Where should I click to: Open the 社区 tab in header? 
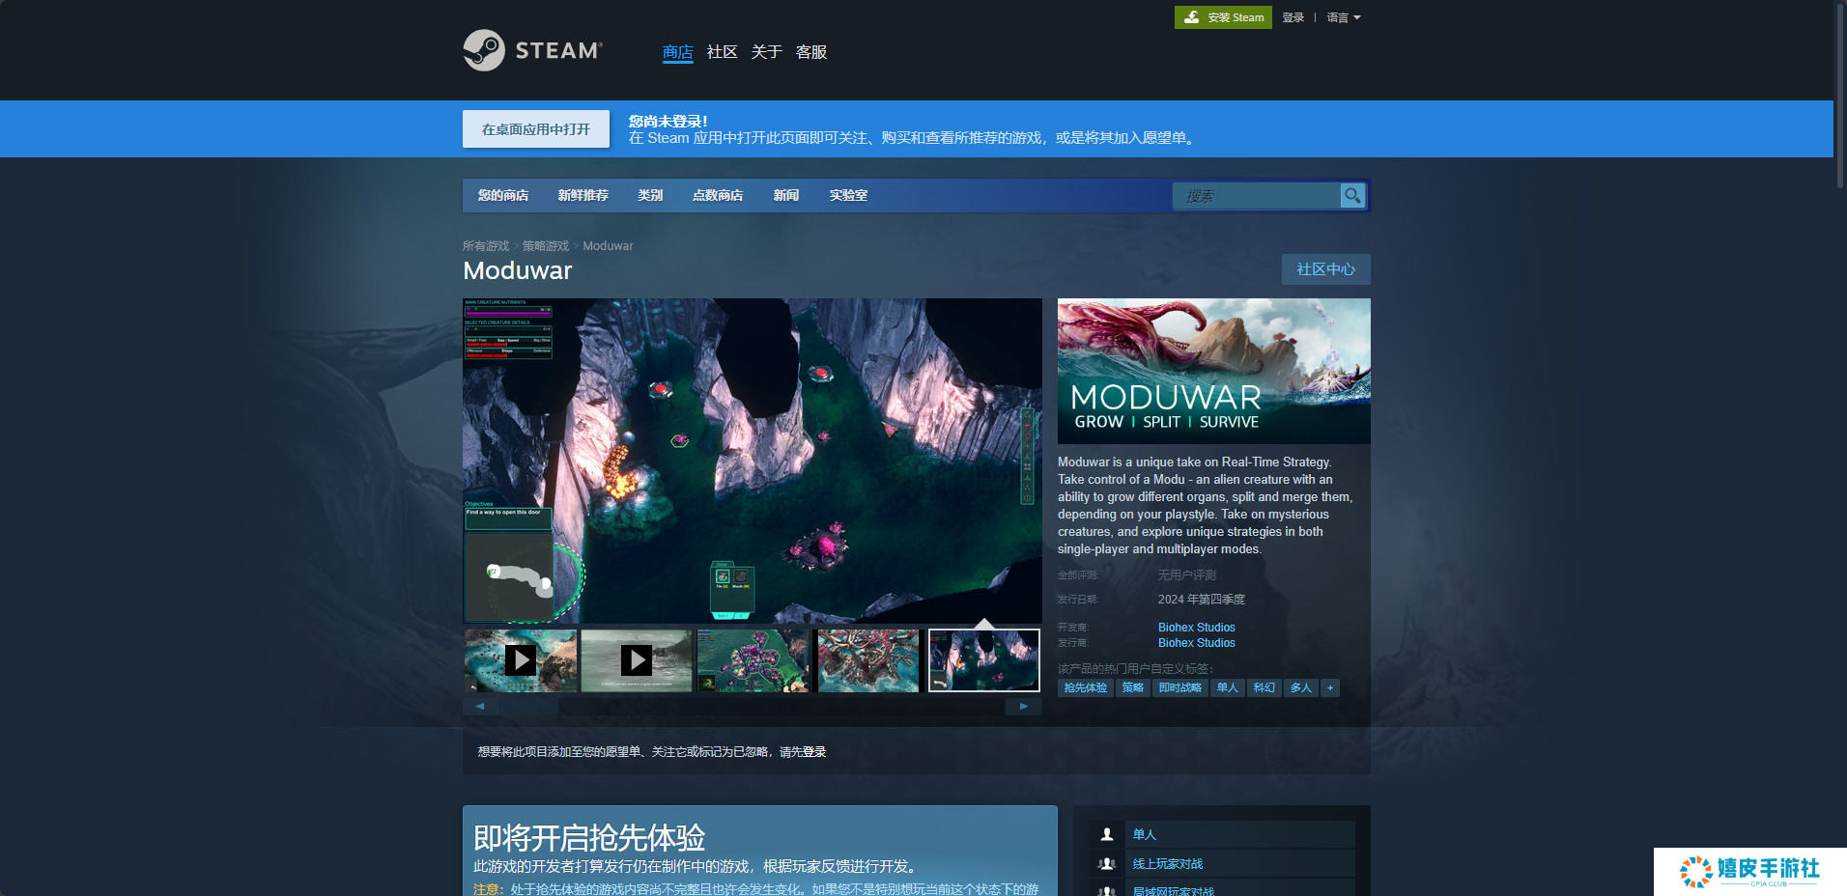pyautogui.click(x=722, y=52)
